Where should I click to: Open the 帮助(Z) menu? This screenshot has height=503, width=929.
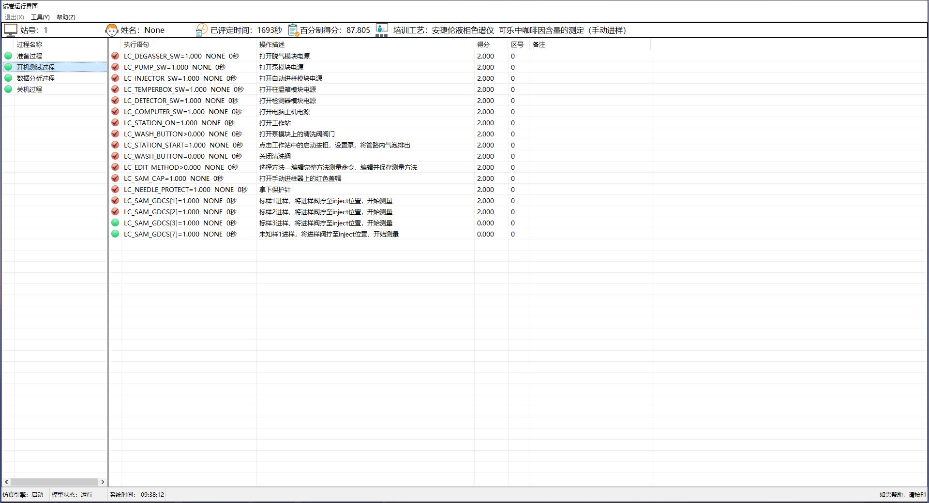point(66,17)
